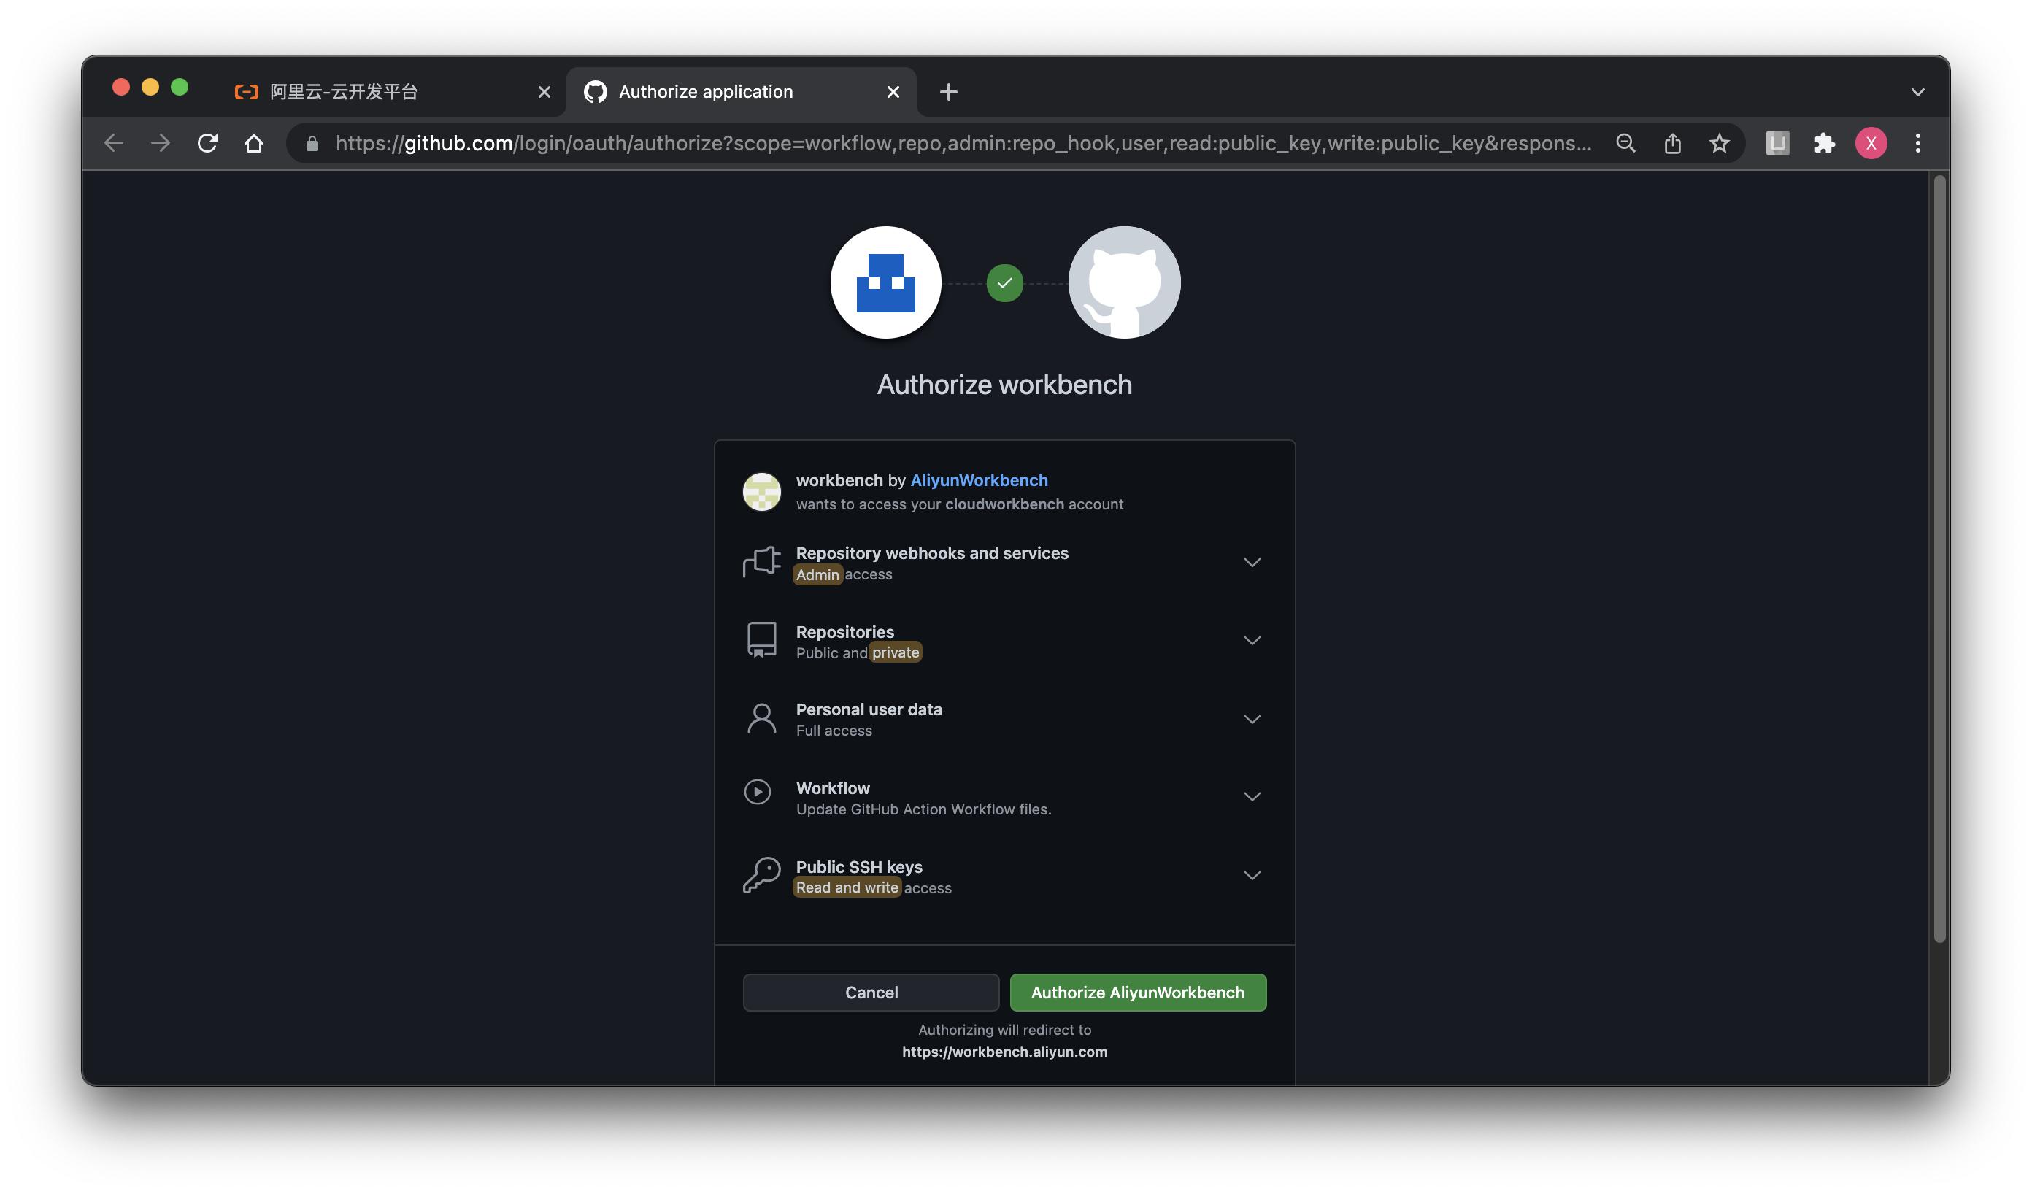Expand the Repositories permission chevron
Screen dimensions: 2032x1194
click(1252, 640)
